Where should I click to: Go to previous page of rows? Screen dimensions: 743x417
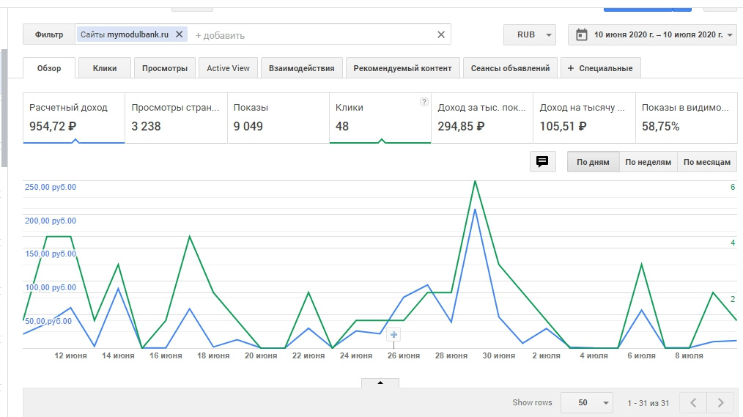click(693, 402)
